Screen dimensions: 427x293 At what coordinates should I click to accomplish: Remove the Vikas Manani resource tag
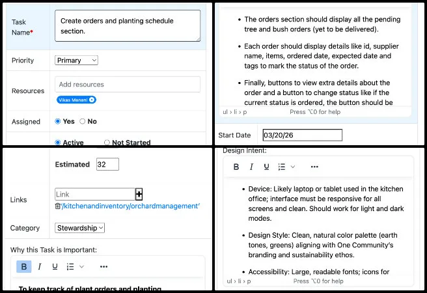[x=92, y=100]
